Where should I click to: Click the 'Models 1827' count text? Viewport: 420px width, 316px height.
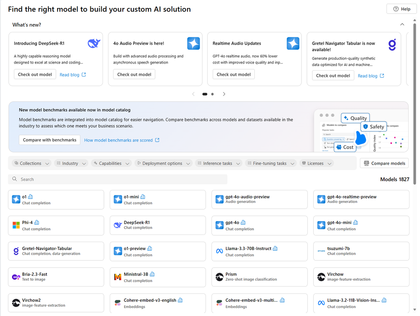(394, 179)
